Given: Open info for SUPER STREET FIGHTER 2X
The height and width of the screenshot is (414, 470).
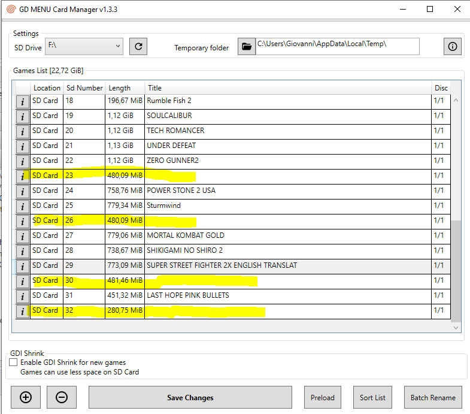Looking at the screenshot, I should (x=23, y=267).
